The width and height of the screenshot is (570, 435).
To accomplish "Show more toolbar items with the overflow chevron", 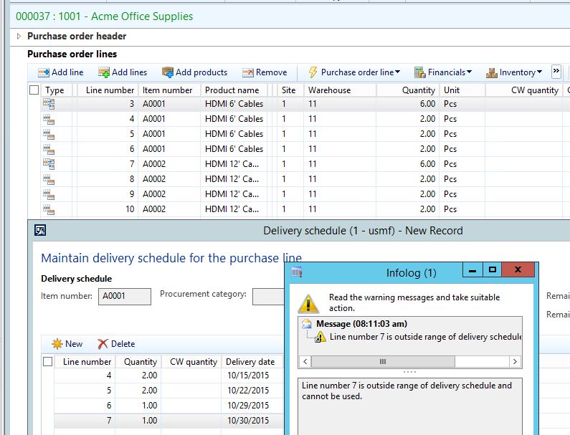I will point(556,72).
